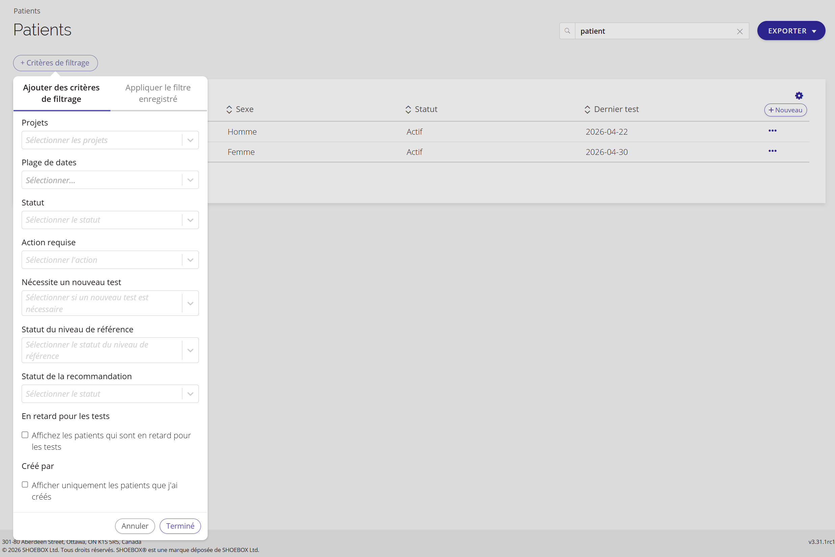Open more actions for the Femme row
Screen dimensions: 835x557
click(772, 151)
